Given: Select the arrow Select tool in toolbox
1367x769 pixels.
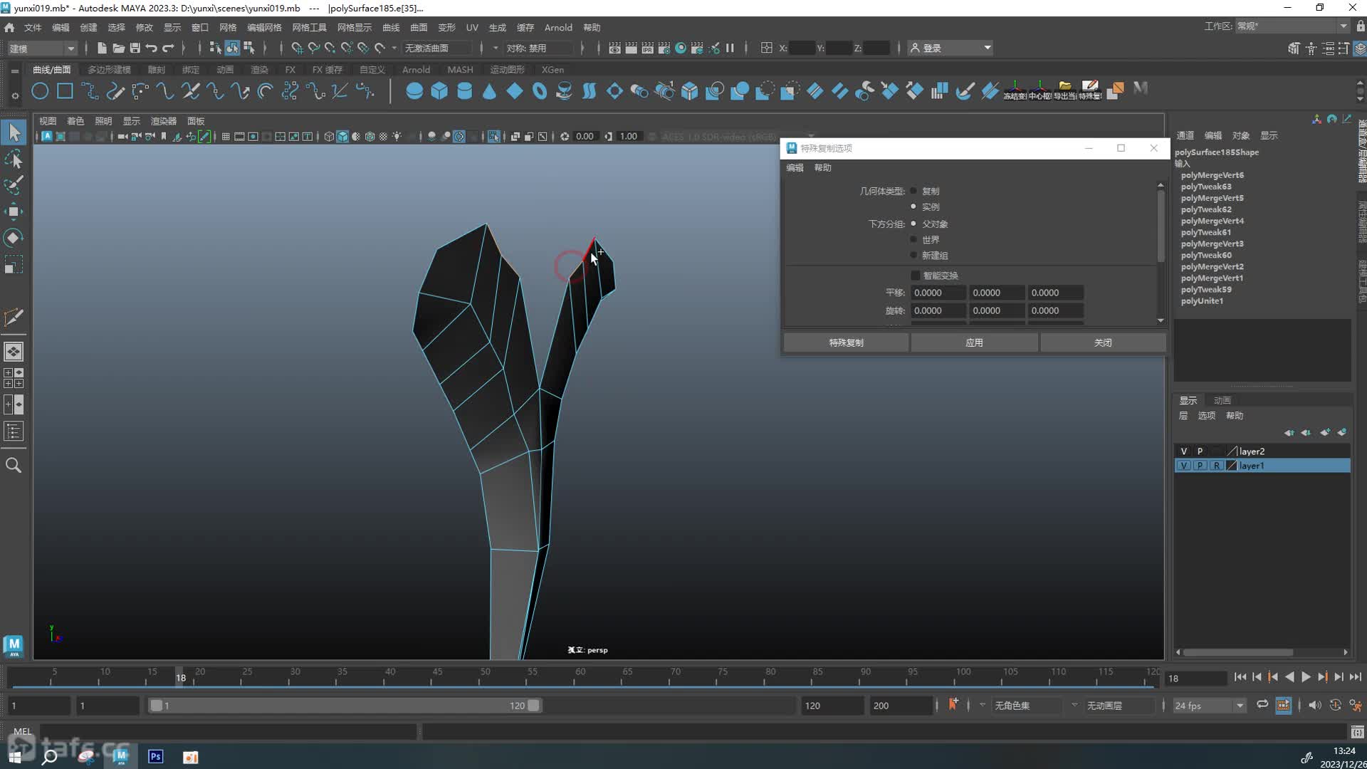Looking at the screenshot, I should click(14, 132).
